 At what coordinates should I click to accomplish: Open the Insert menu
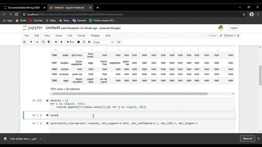(59, 36)
